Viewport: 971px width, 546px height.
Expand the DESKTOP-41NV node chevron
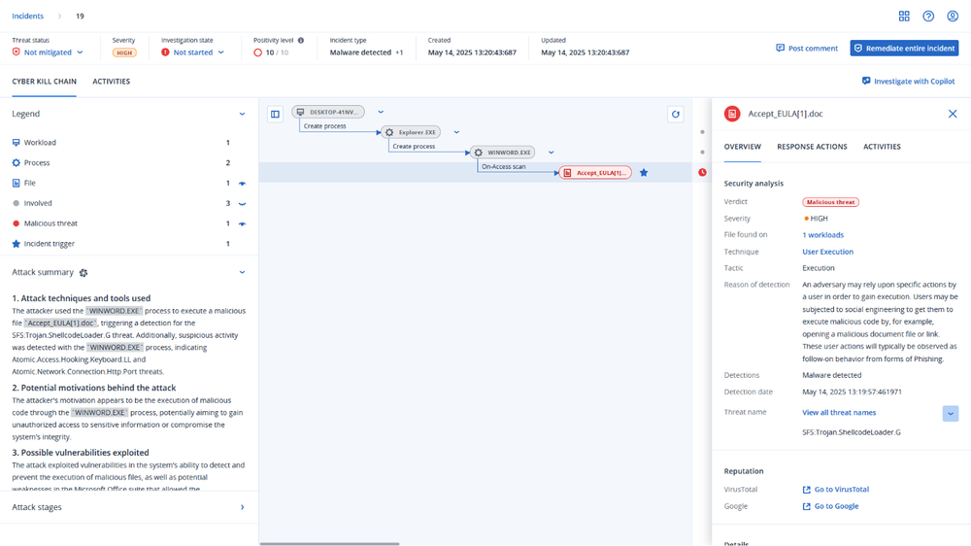point(381,112)
